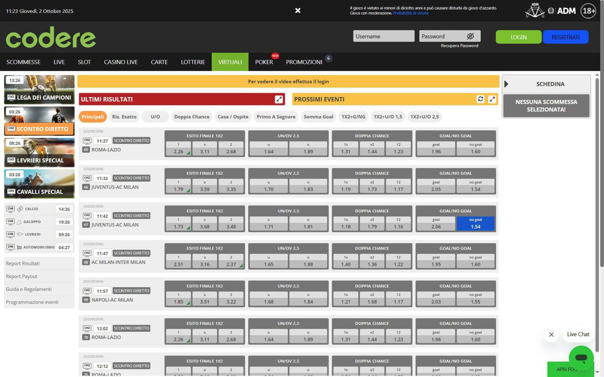The image size is (604, 377).
Task: Expand the Schedina bet slip arrow
Action: coord(506,84)
